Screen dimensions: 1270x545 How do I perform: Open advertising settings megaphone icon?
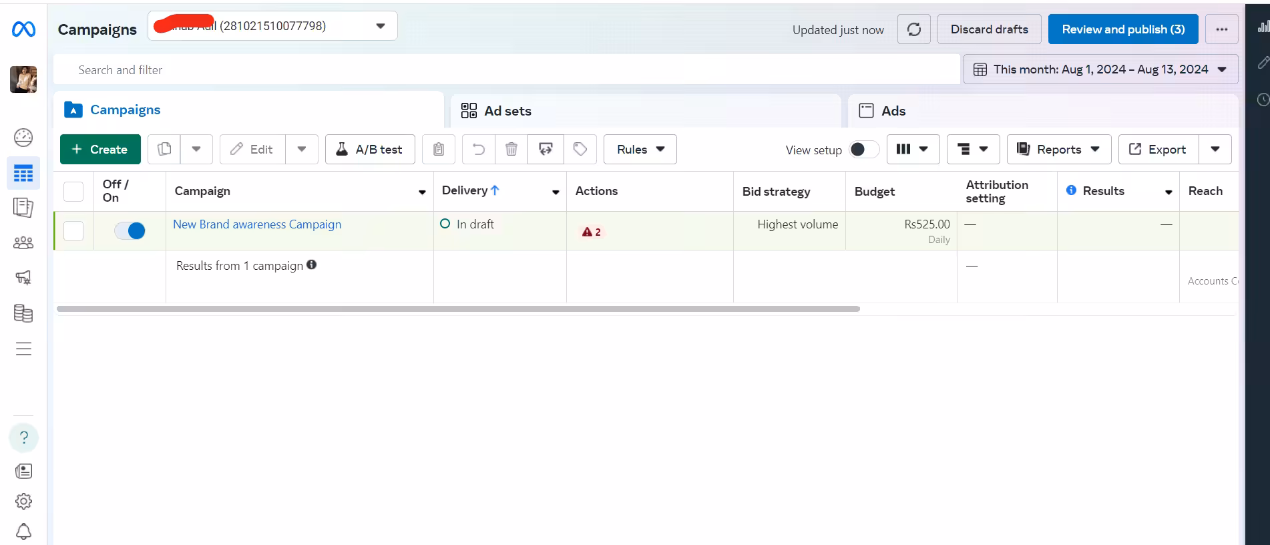tap(23, 278)
